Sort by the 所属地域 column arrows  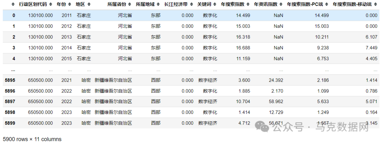[x=158, y=4]
